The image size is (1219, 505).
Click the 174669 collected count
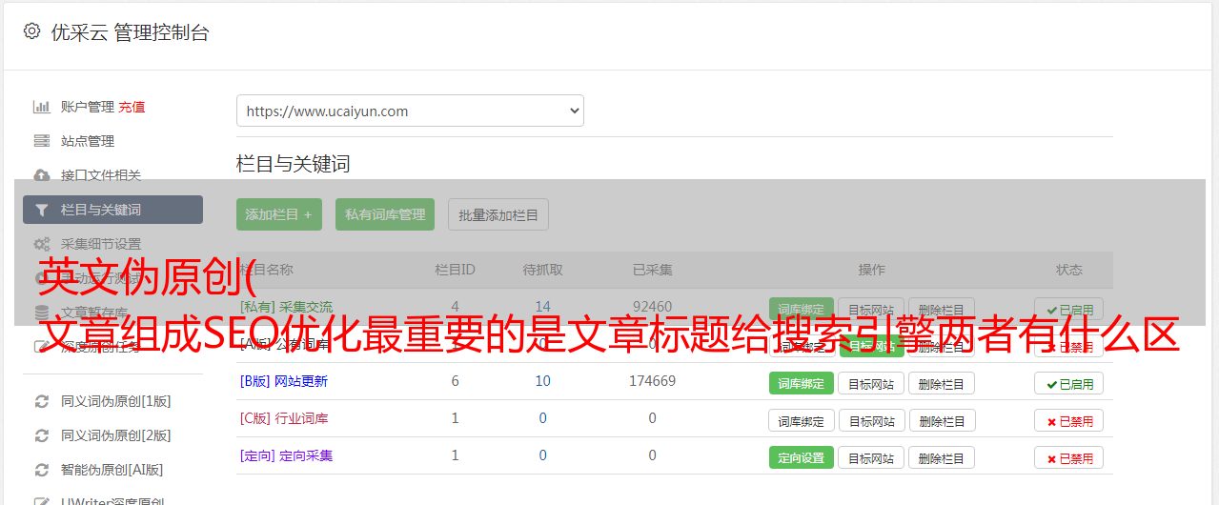652,381
